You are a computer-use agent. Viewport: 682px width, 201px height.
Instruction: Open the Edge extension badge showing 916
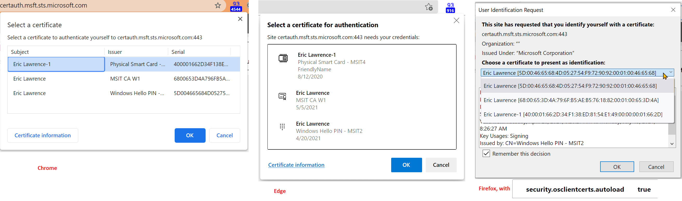coord(450,8)
